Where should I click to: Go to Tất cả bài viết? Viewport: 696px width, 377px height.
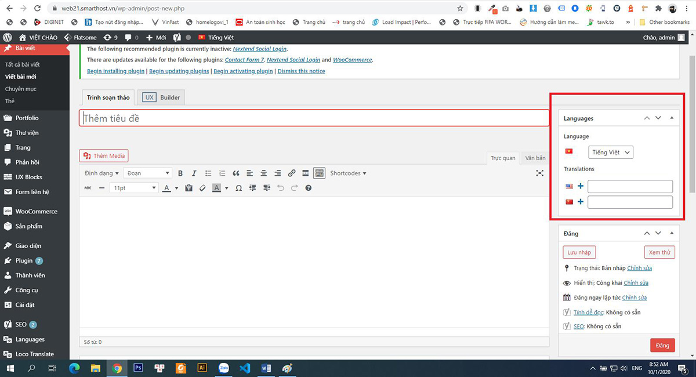click(23, 64)
